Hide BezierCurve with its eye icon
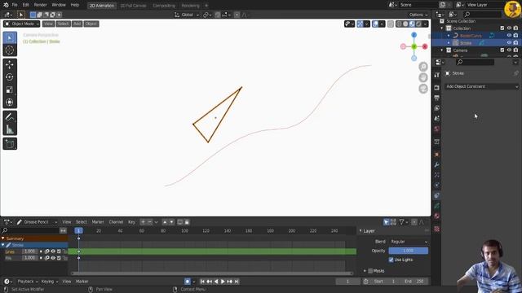This screenshot has width=522, height=293. (509, 36)
